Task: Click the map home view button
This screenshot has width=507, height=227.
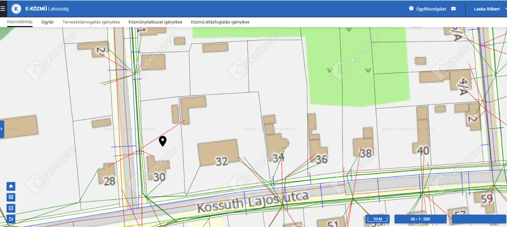Action: (x=11, y=186)
